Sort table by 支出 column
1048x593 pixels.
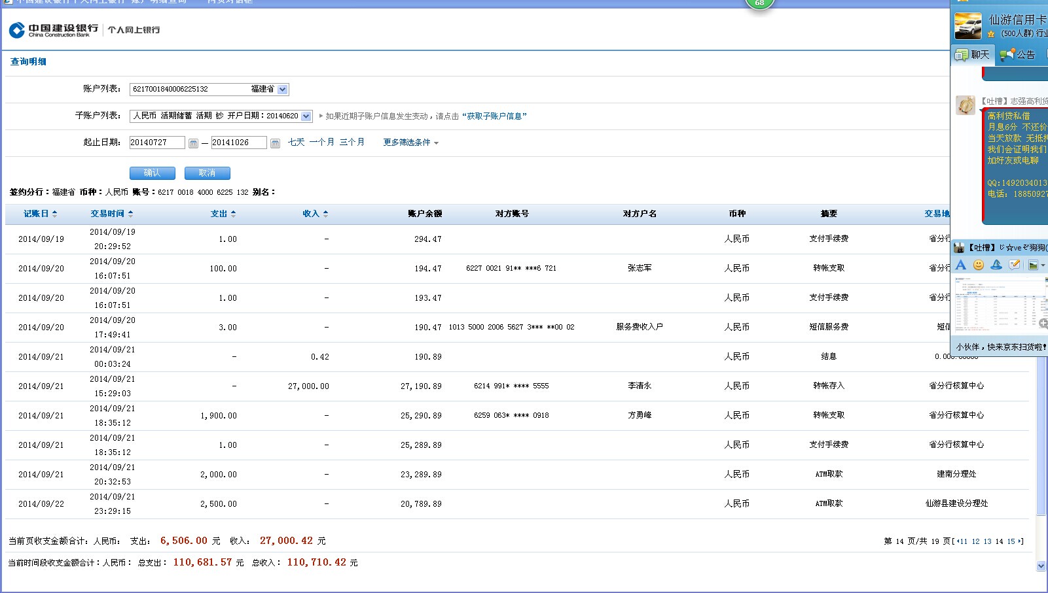pos(223,214)
